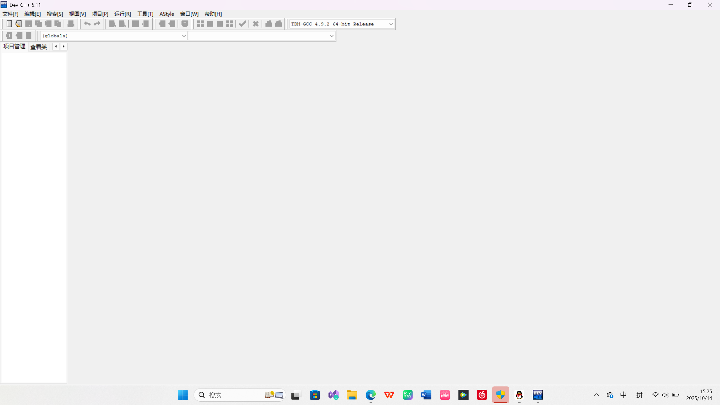Expand the empty function list dropdown
Viewport: 720px width, 405px height.
pyautogui.click(x=331, y=36)
